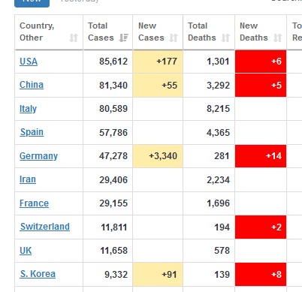Open the S. Korea link
302x292 pixels.
pyautogui.click(x=38, y=274)
